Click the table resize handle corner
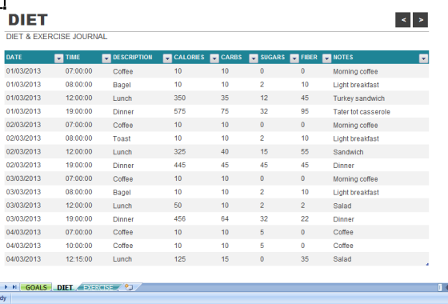The height and width of the screenshot is (304, 448). click(427, 264)
